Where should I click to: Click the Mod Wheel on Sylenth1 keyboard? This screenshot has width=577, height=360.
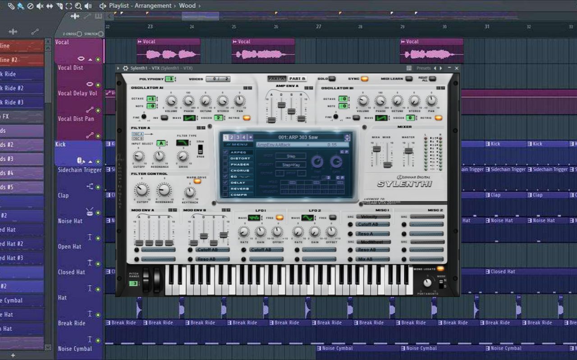tap(157, 281)
